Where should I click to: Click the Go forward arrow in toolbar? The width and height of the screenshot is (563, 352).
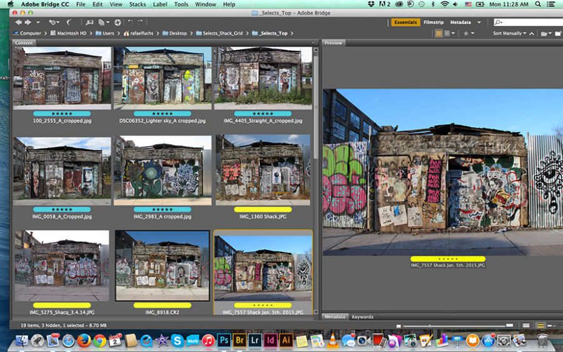[x=28, y=23]
